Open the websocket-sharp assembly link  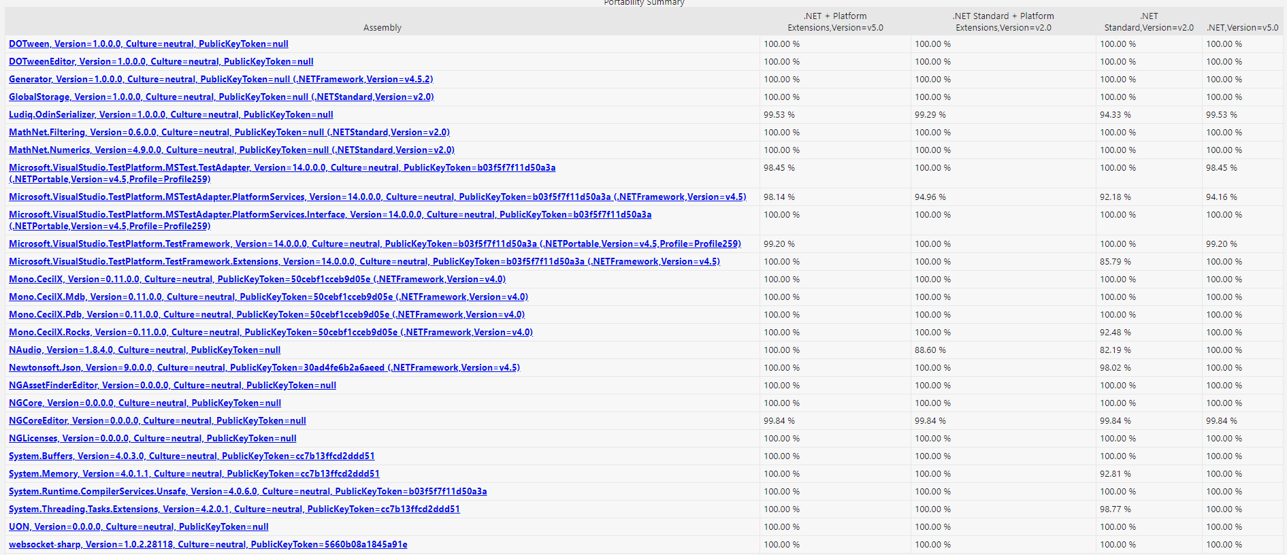[x=208, y=545]
